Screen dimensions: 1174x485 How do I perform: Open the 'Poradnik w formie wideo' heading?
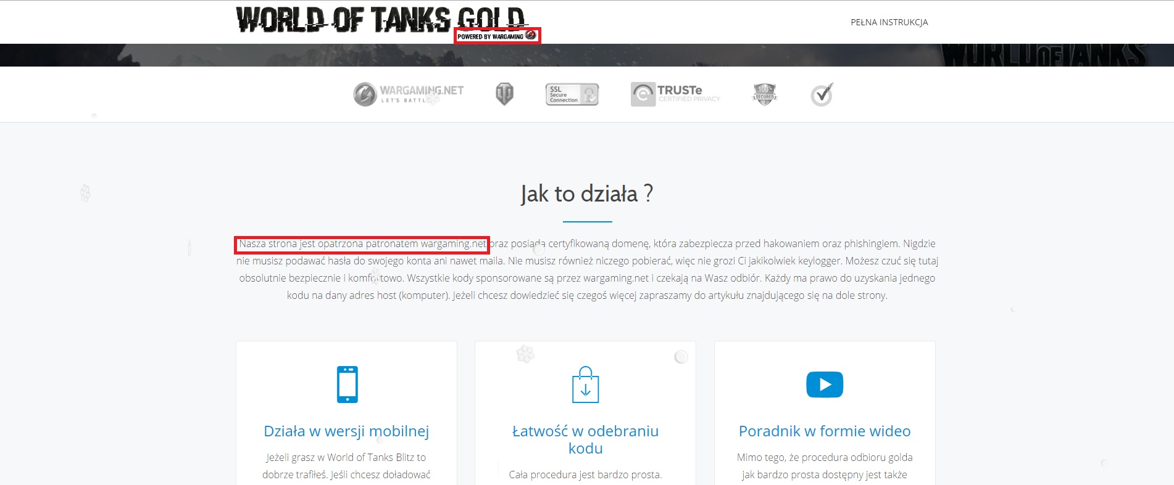(x=825, y=431)
